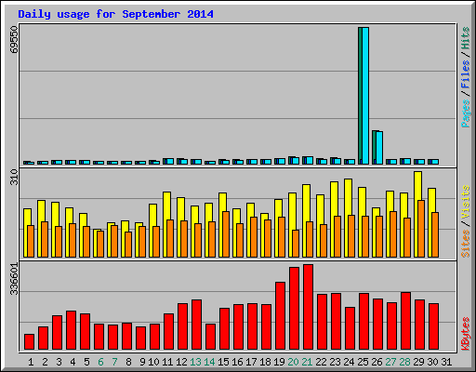Click the red KBytes bar for day 4
Viewport: 476px width, 372px height.
(x=71, y=330)
